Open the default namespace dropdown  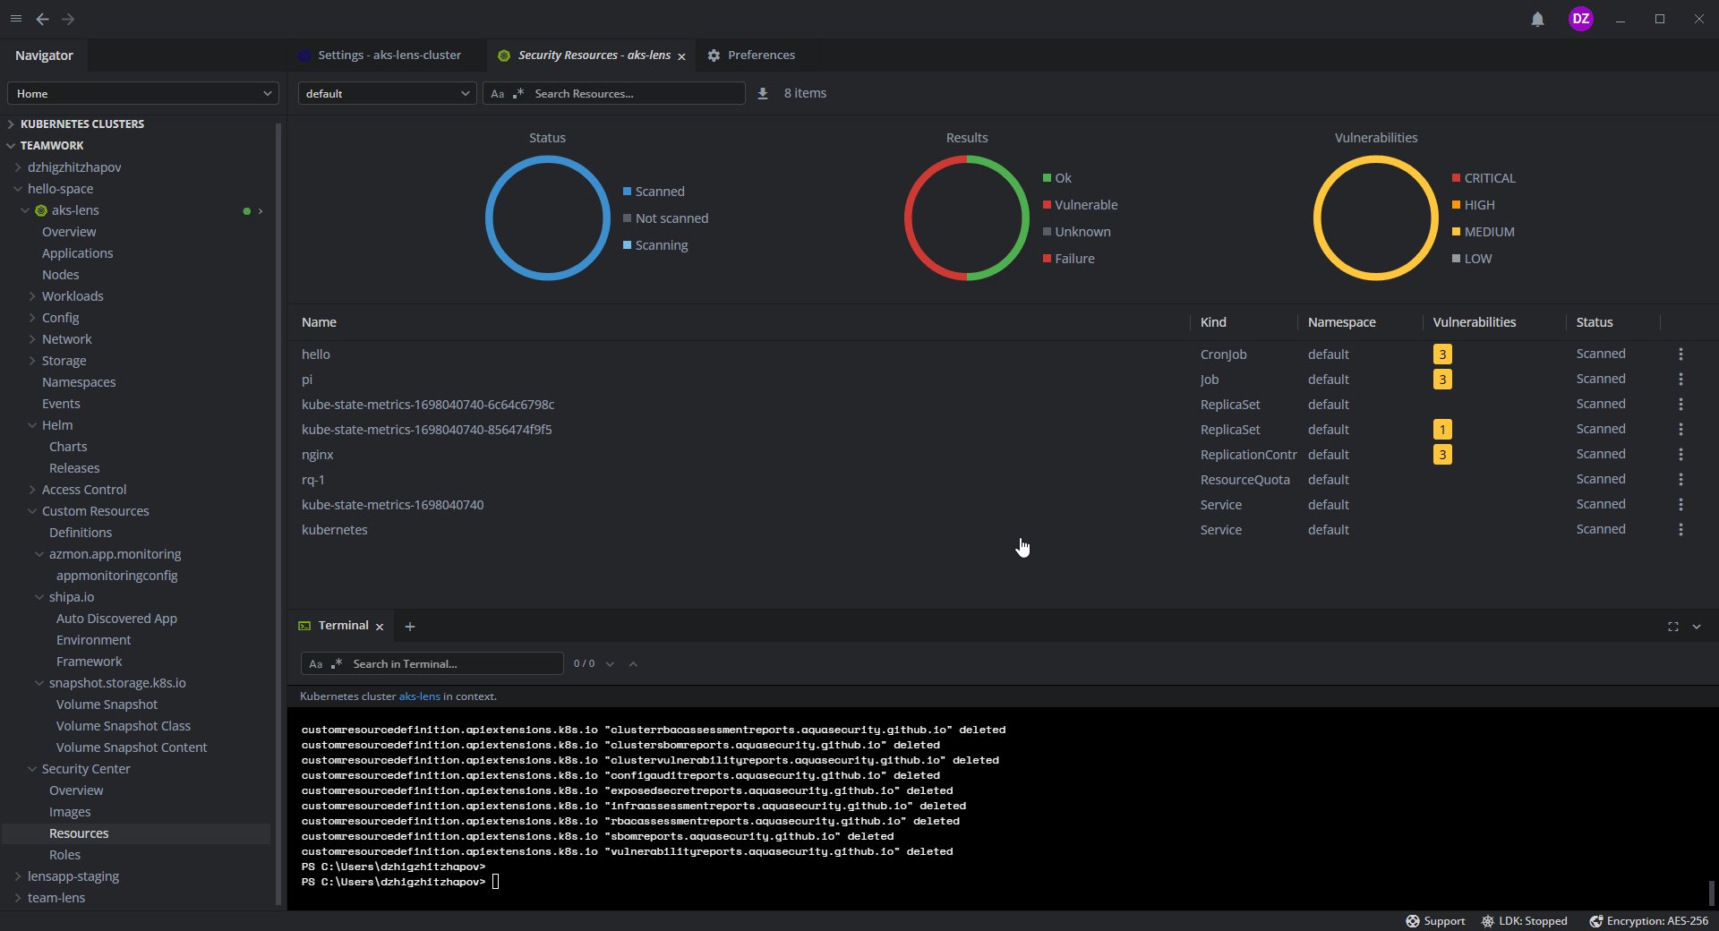(386, 93)
